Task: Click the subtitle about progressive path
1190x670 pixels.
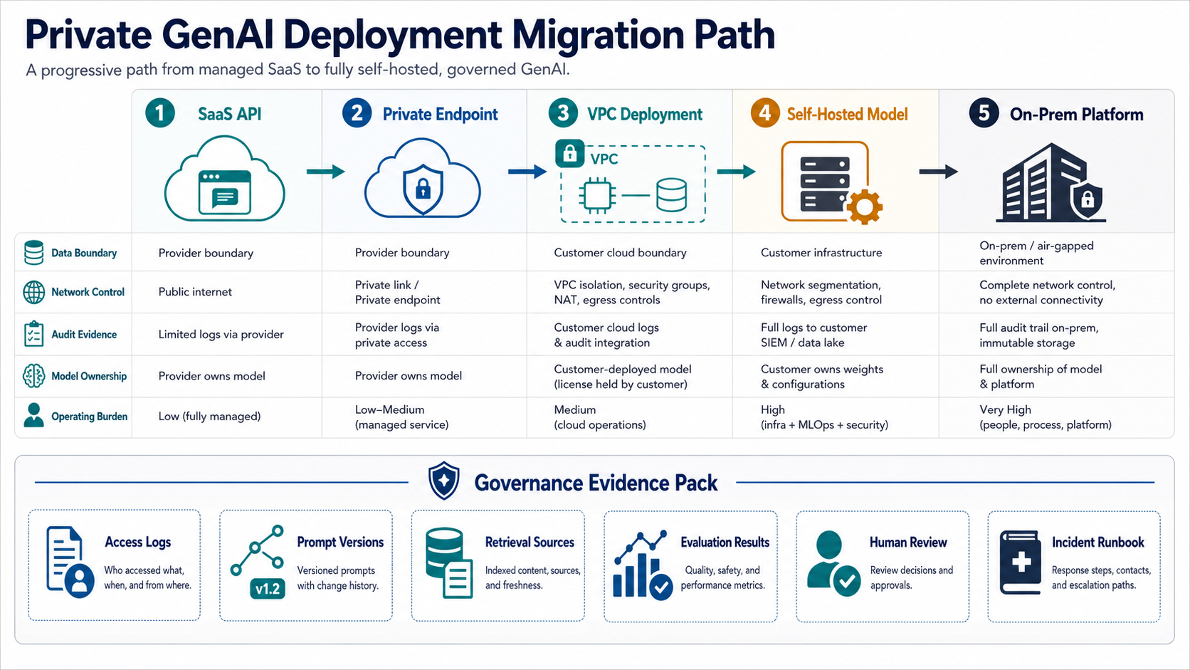Action: pyautogui.click(x=297, y=70)
